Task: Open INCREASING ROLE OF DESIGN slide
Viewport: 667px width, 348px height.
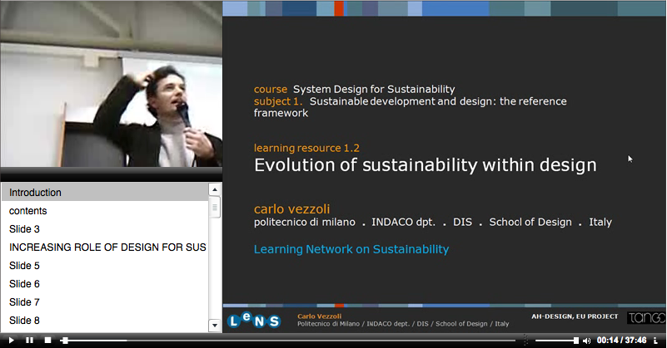Action: (105, 247)
